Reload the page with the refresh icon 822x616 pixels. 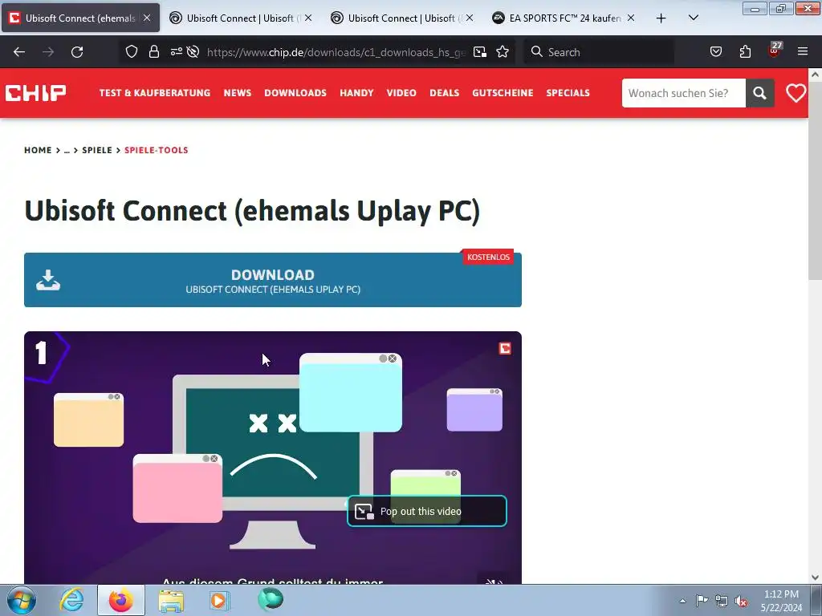pyautogui.click(x=77, y=52)
